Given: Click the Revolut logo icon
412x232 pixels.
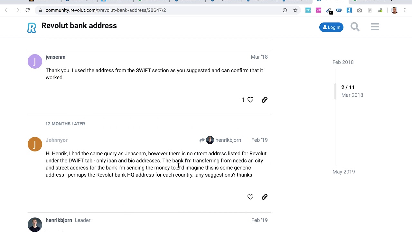Looking at the screenshot, I should pos(32,28).
